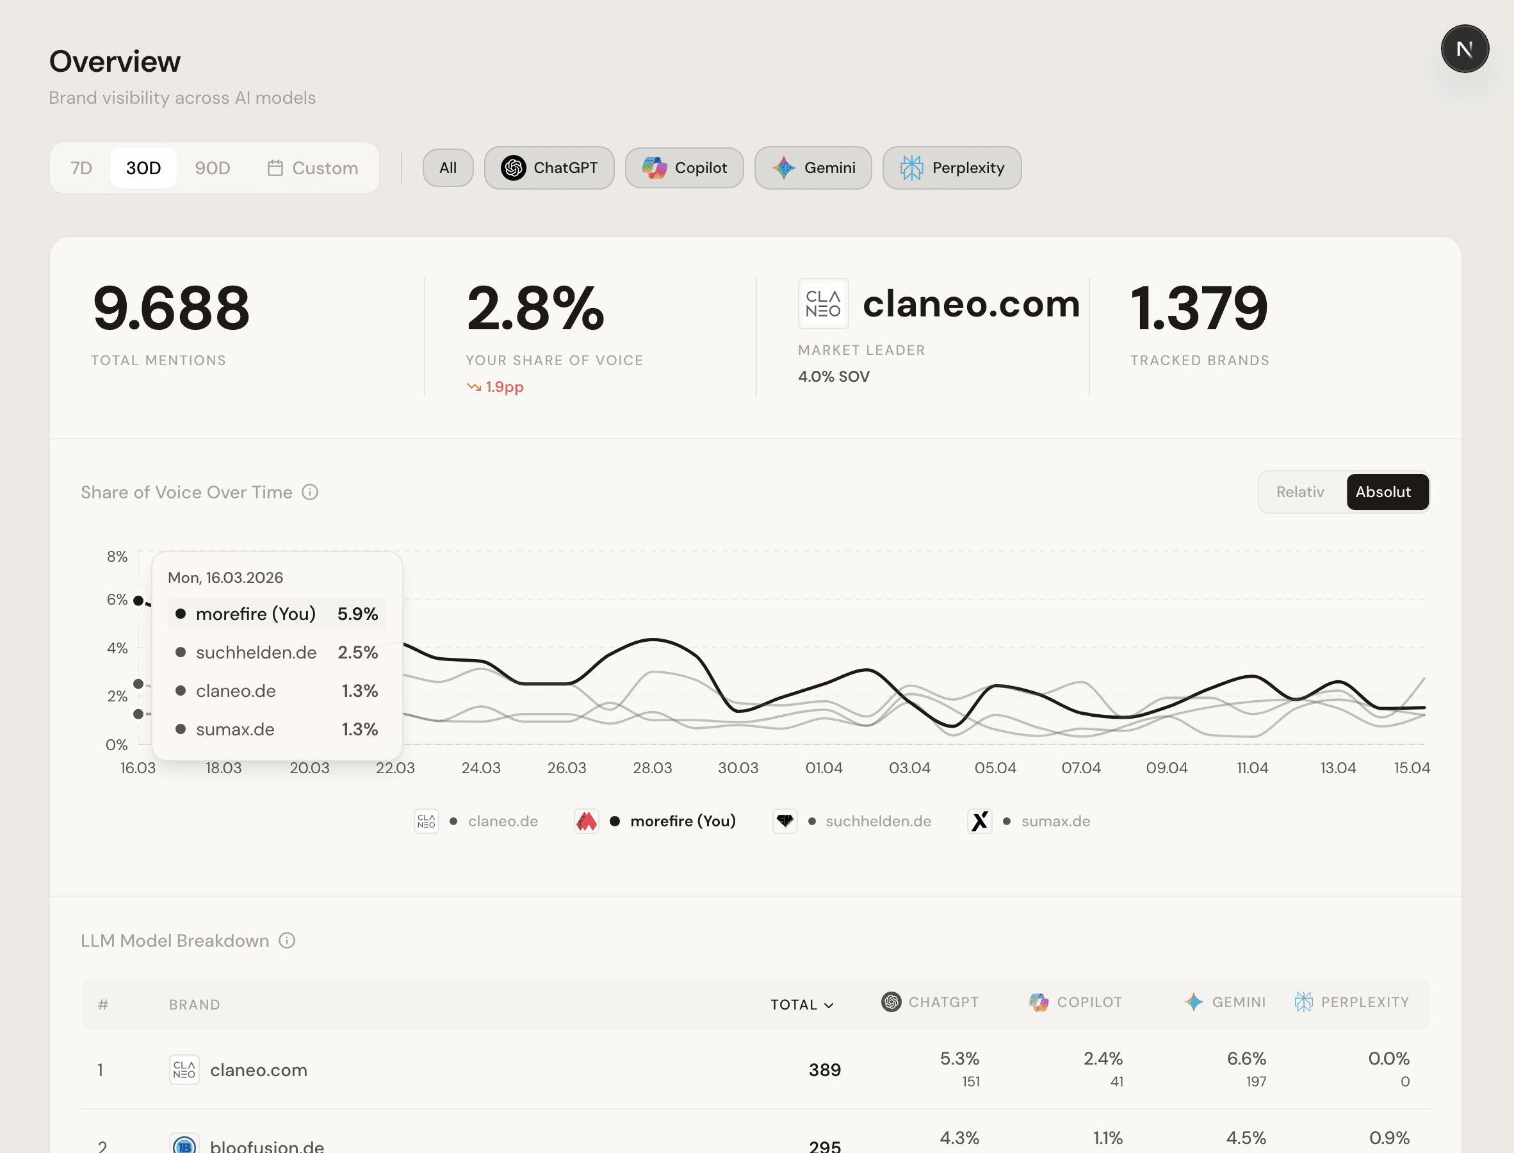Click the 9.688 Total Mentions value
This screenshot has width=1514, height=1153.
point(172,308)
